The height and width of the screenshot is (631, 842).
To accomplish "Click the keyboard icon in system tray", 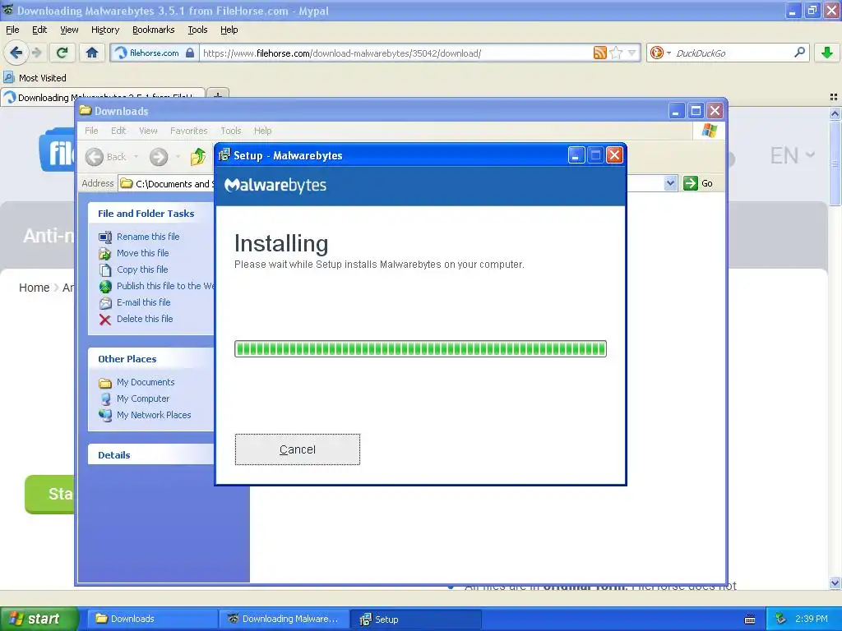I will 750,619.
